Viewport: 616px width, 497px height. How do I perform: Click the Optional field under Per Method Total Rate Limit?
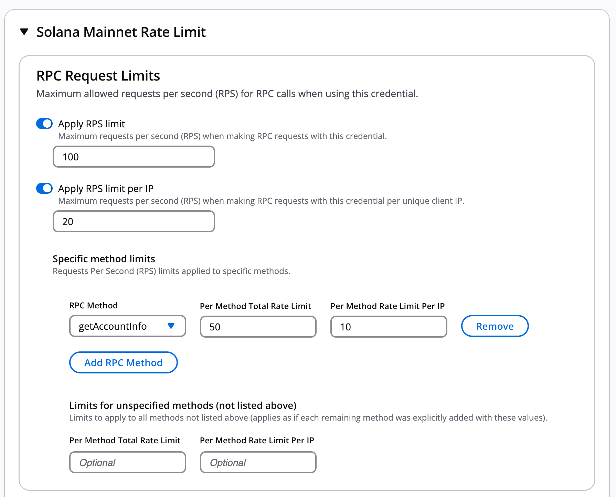(x=127, y=462)
